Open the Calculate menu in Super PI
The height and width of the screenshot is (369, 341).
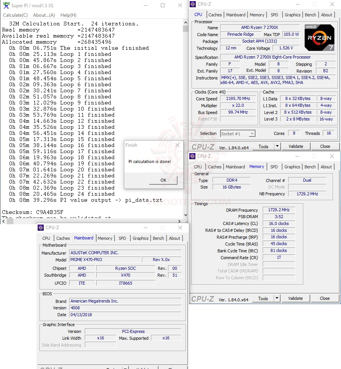pos(15,15)
